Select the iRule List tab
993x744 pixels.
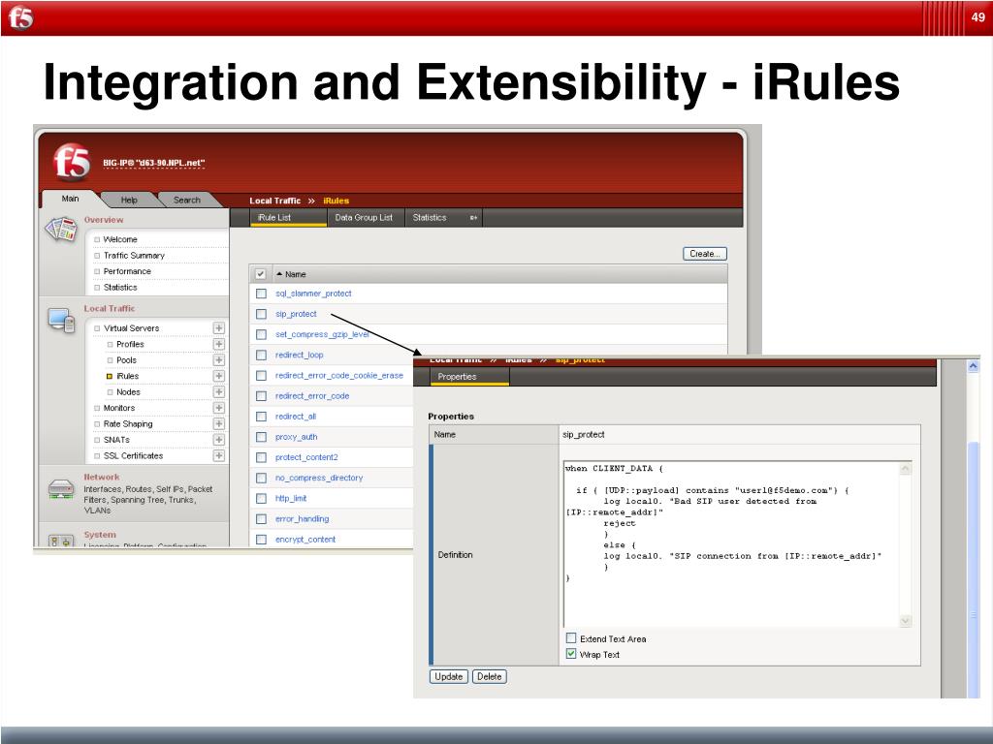coord(288,218)
